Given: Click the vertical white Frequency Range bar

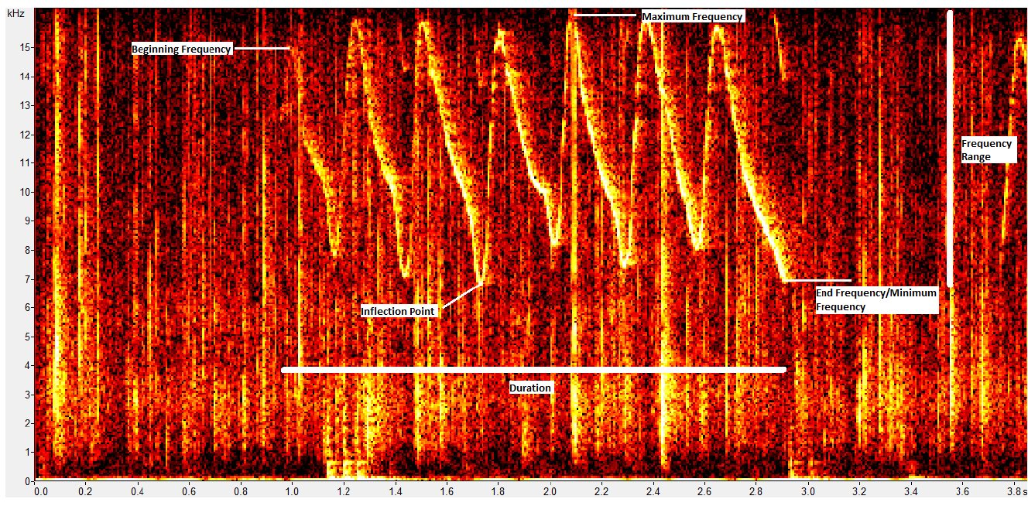Looking at the screenshot, I should click(x=950, y=149).
